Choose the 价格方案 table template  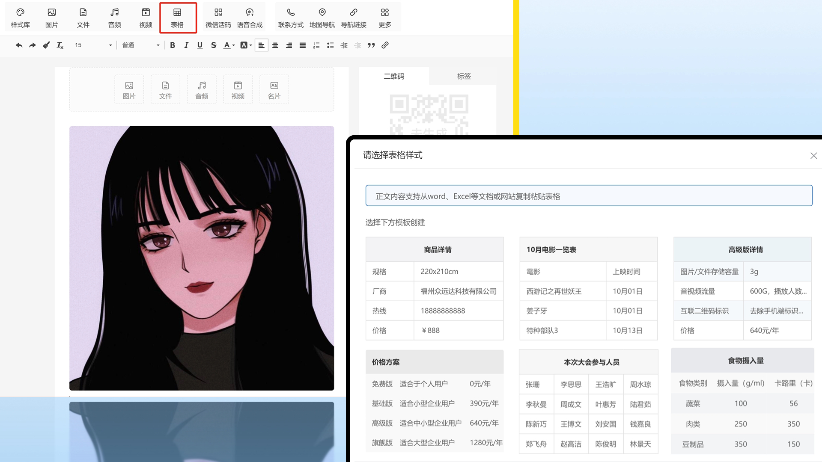pos(435,401)
